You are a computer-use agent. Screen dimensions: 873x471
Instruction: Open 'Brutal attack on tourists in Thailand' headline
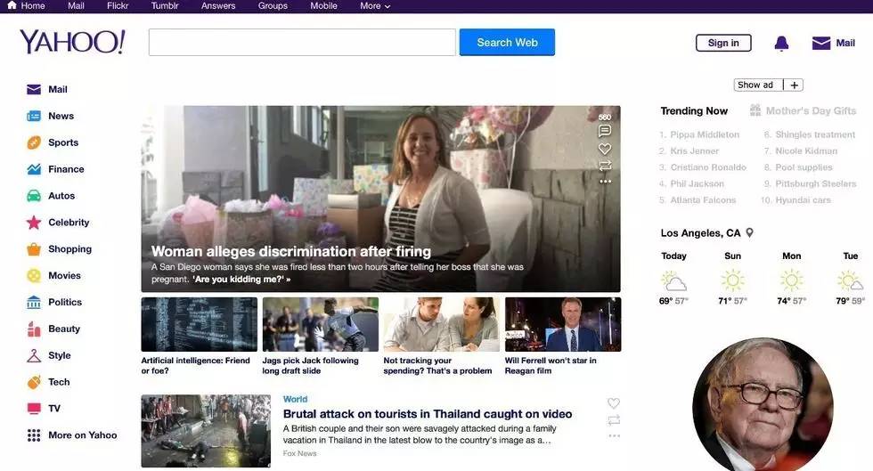pyautogui.click(x=428, y=414)
